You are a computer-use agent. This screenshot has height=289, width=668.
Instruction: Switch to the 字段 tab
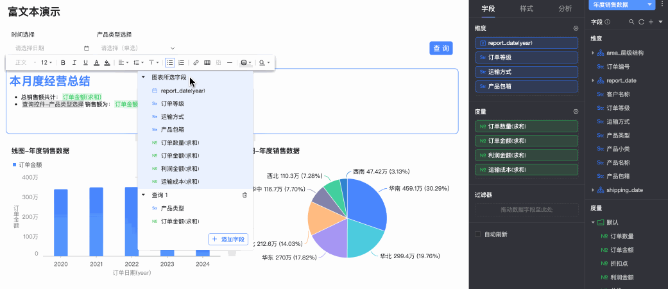click(488, 8)
